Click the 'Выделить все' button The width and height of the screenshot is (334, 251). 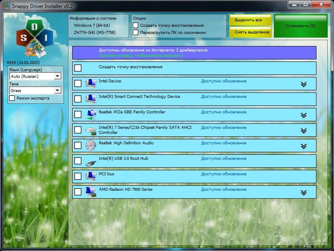250,20
